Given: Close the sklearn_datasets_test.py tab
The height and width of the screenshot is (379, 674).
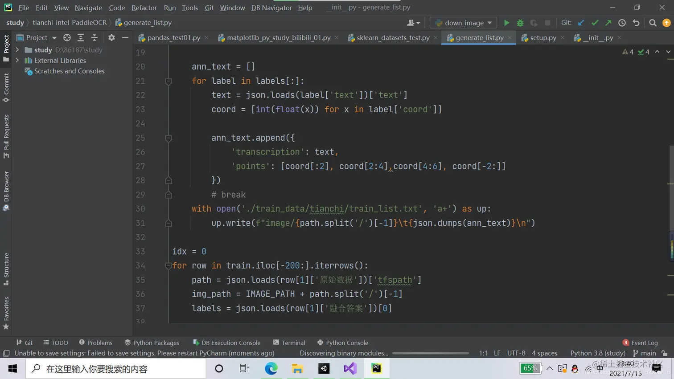Looking at the screenshot, I should (x=436, y=38).
